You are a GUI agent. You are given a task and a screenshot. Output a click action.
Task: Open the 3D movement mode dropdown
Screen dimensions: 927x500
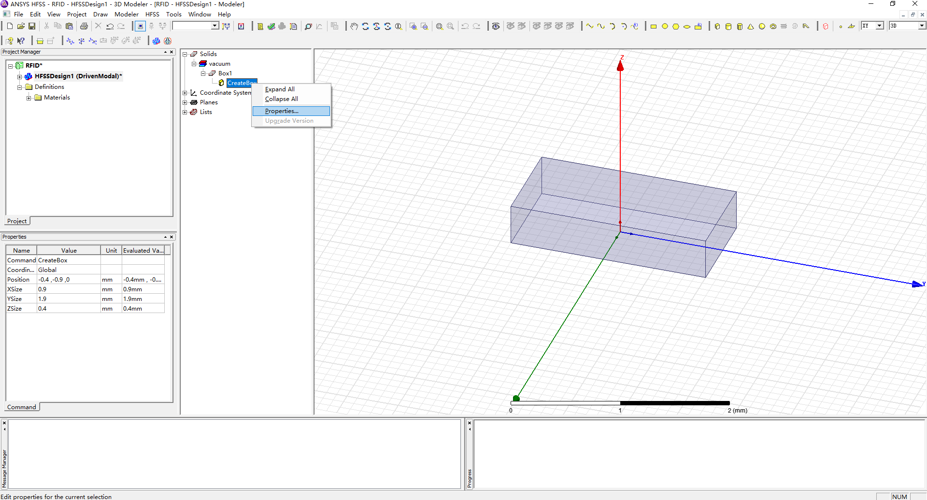point(921,26)
